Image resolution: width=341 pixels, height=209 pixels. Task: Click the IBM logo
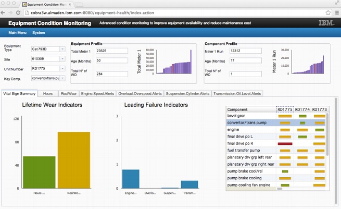coord(326,23)
